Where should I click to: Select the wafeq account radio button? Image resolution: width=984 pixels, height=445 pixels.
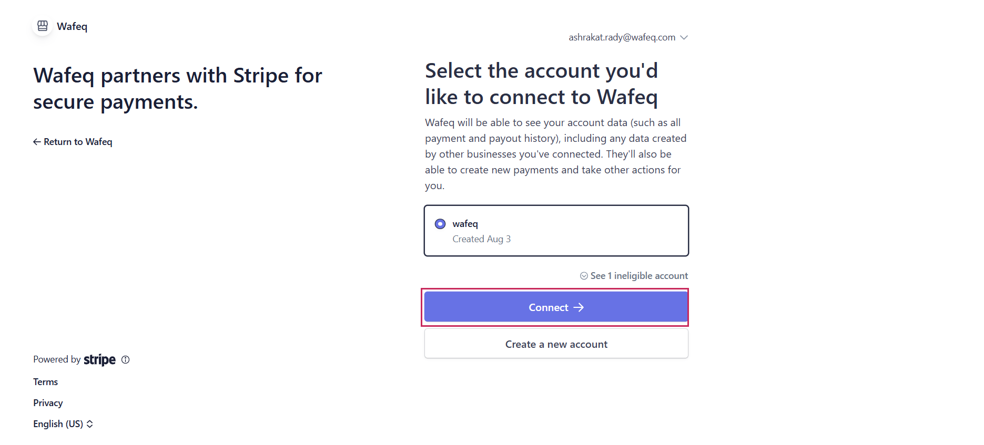point(440,224)
